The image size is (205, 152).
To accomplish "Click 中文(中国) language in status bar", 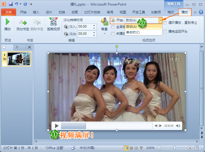I will tap(87, 148).
